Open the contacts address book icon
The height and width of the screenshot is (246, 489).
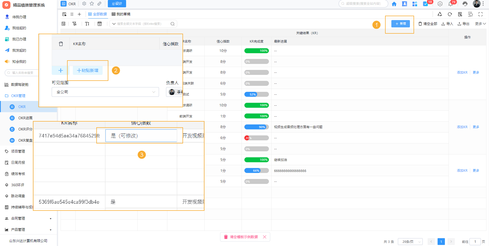pos(404,4)
